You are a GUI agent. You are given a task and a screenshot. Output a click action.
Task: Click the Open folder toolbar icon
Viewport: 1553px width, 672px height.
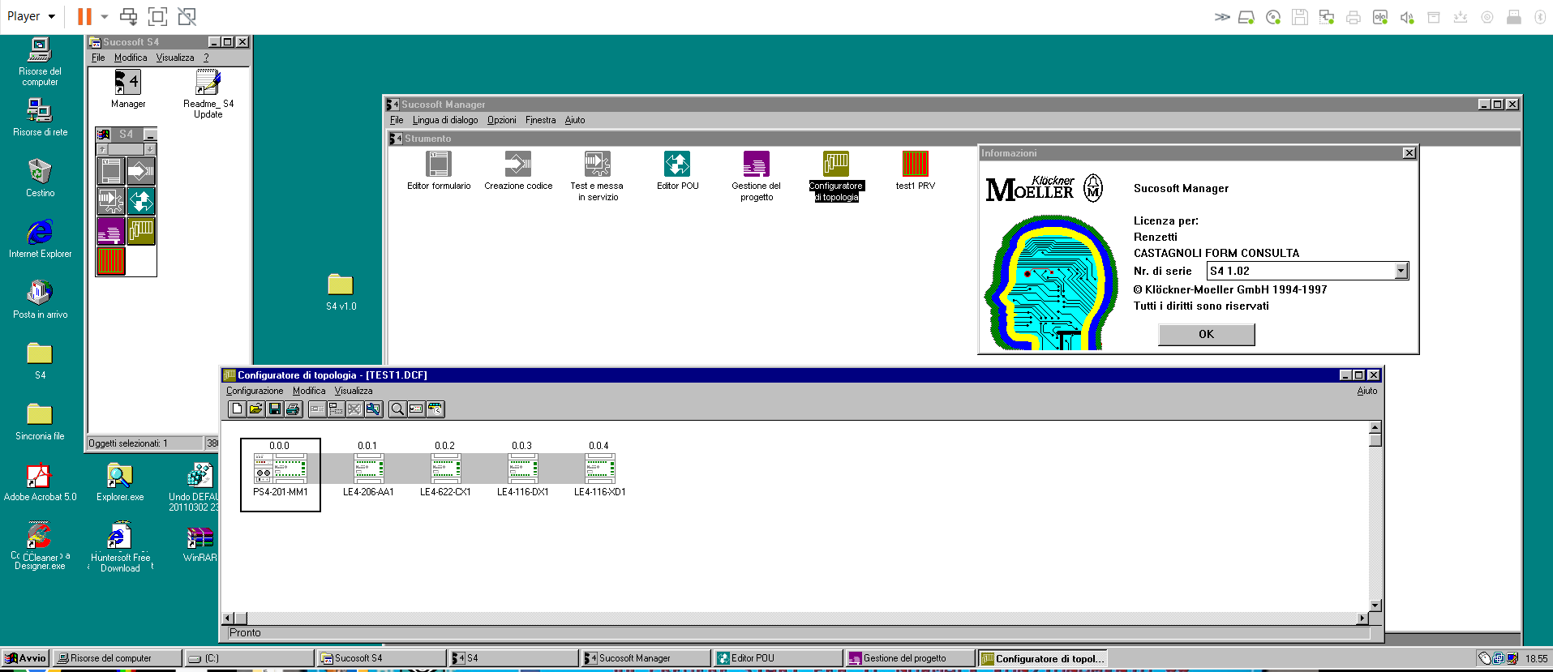pos(255,409)
